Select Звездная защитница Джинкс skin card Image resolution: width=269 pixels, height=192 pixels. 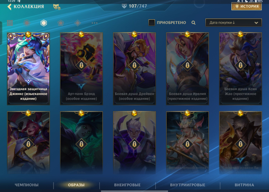coord(29,69)
